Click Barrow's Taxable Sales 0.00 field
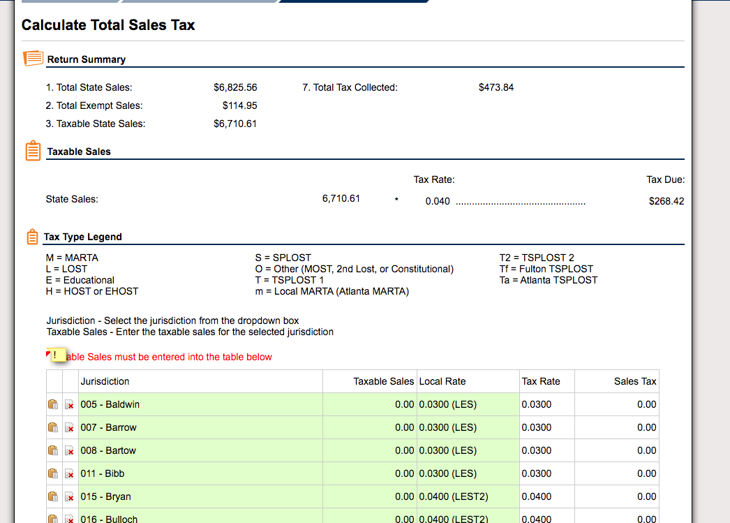This screenshot has height=523, width=730. click(370, 427)
